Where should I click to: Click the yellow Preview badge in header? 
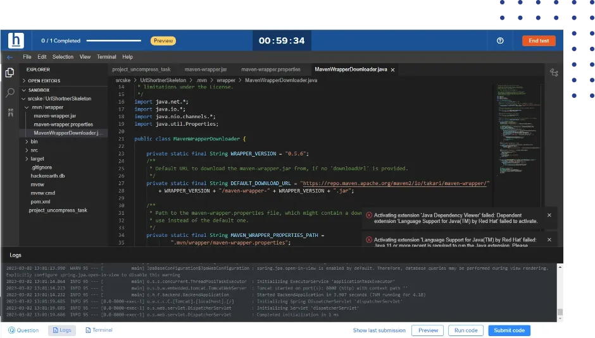[163, 40]
